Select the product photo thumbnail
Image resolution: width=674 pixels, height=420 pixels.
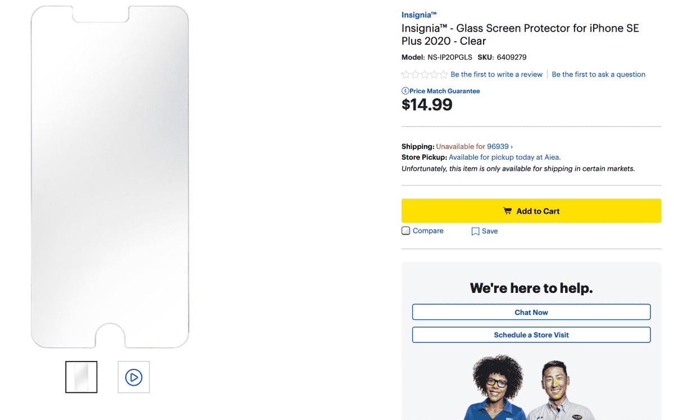tap(81, 377)
